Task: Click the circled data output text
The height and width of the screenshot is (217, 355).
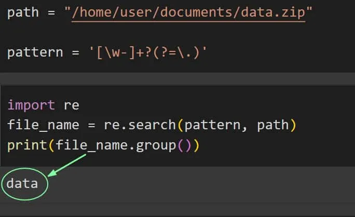Action: pyautogui.click(x=22, y=183)
